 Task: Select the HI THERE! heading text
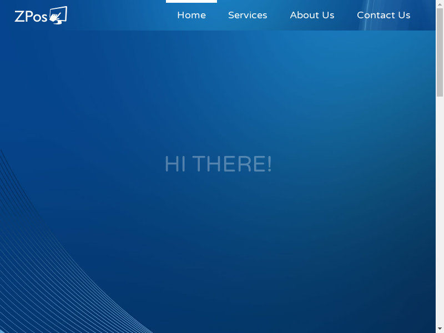click(218, 164)
